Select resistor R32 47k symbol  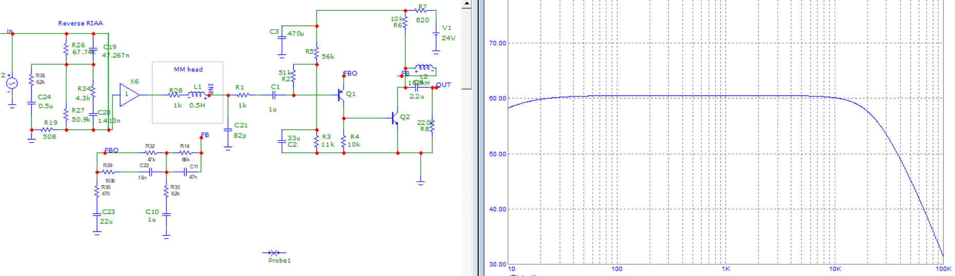(151, 153)
